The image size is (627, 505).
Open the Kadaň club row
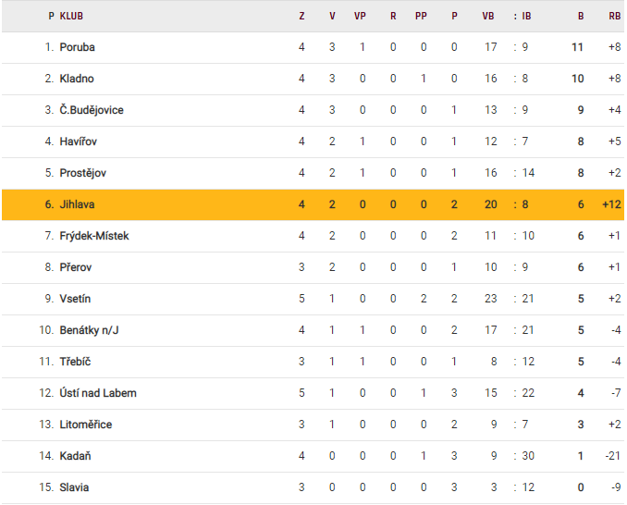coord(76,456)
